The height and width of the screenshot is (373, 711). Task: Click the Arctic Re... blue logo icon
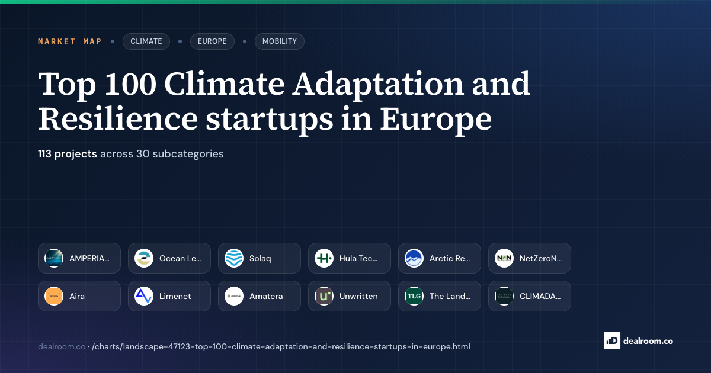tap(414, 258)
